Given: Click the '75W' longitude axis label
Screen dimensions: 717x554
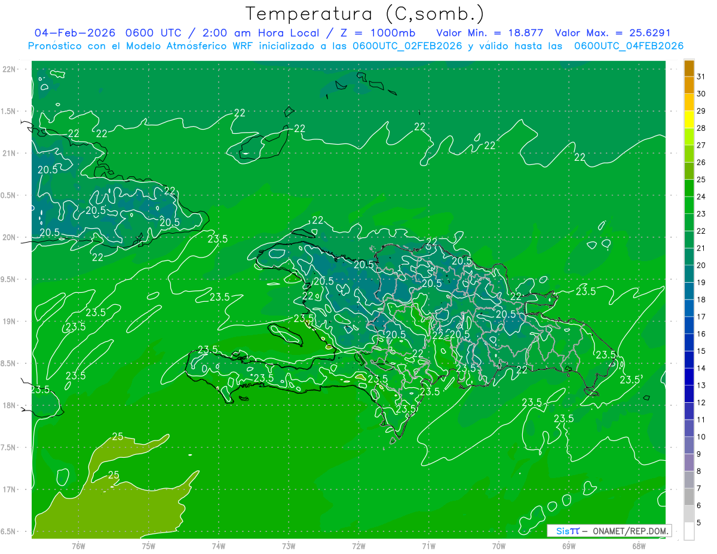Looking at the screenshot, I should coord(149,546).
